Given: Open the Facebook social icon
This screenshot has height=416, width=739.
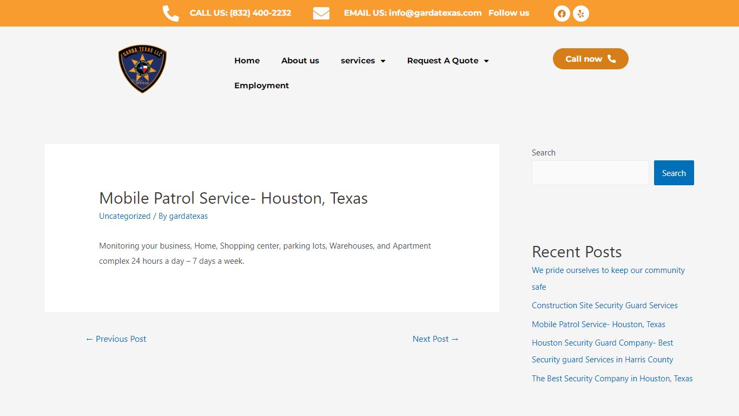Looking at the screenshot, I should click(562, 14).
